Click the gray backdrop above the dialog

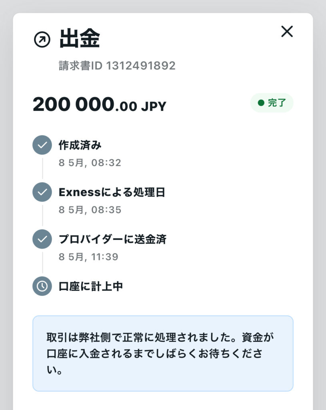coord(163,6)
